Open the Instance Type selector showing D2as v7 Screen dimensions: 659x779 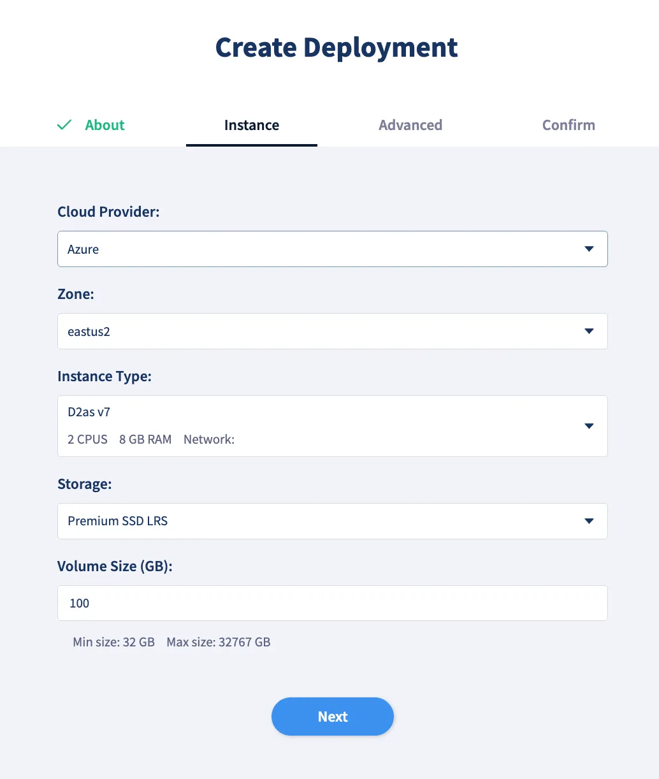coord(333,426)
